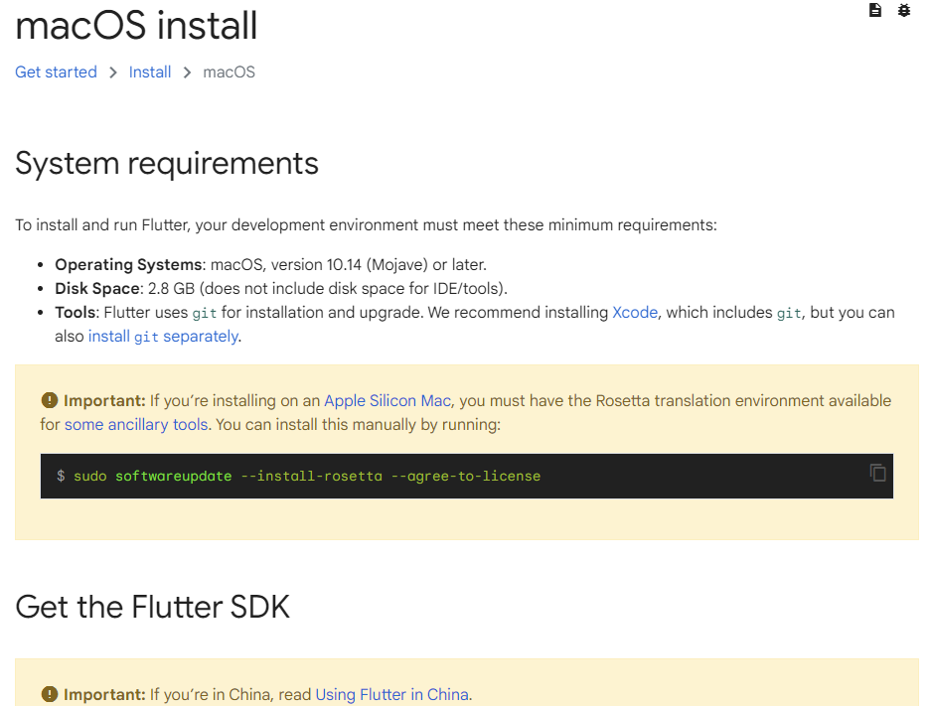Click the Important warning icon for China note
929x706 pixels.
50,694
